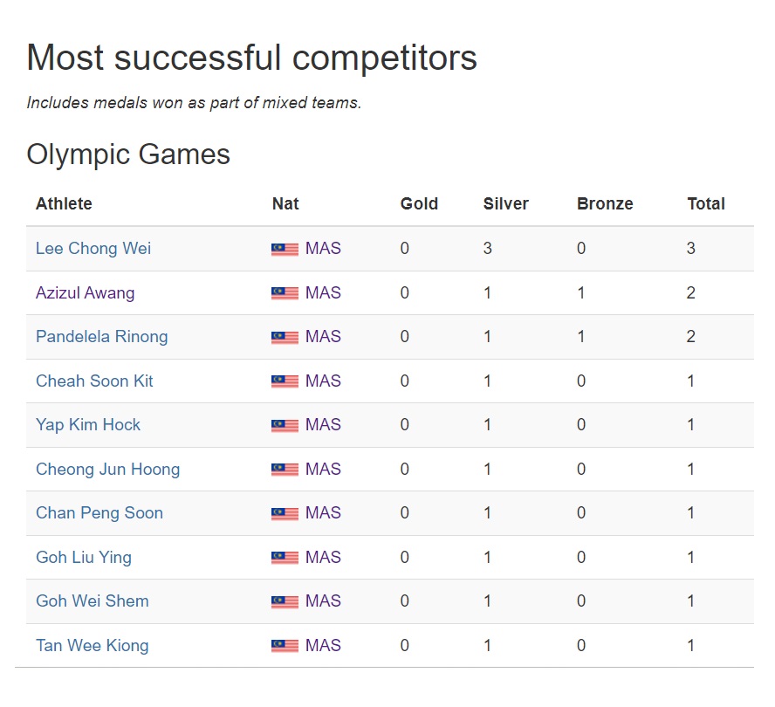Image resolution: width=775 pixels, height=707 pixels.
Task: Click Malaysia flag icon in Lee Chong Wei row
Action: tap(285, 249)
